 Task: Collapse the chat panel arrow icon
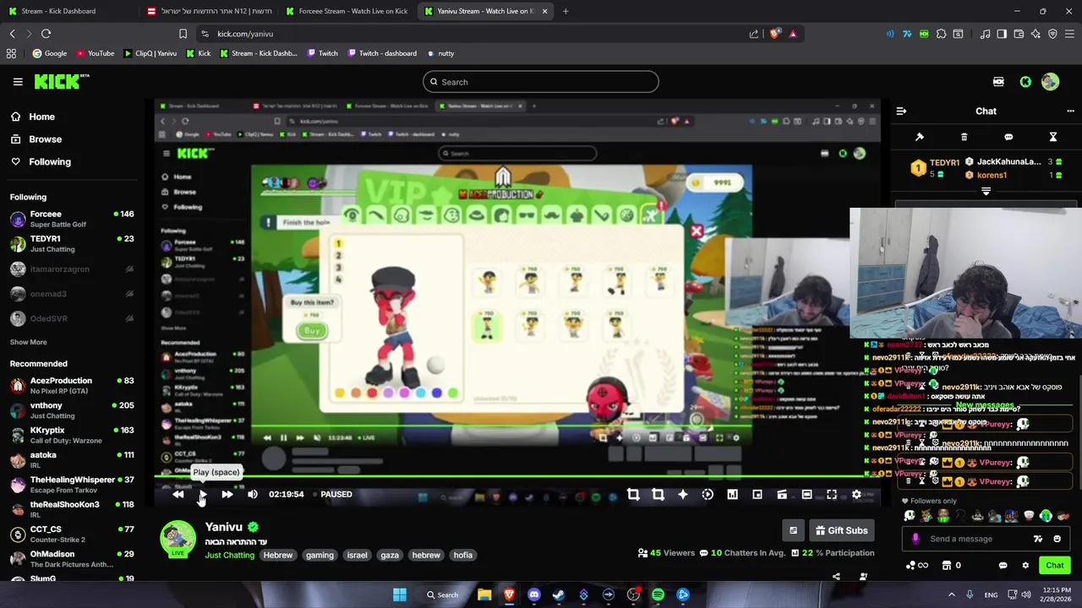pos(901,111)
